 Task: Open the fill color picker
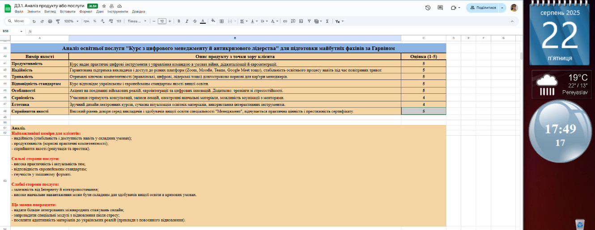click(213, 21)
